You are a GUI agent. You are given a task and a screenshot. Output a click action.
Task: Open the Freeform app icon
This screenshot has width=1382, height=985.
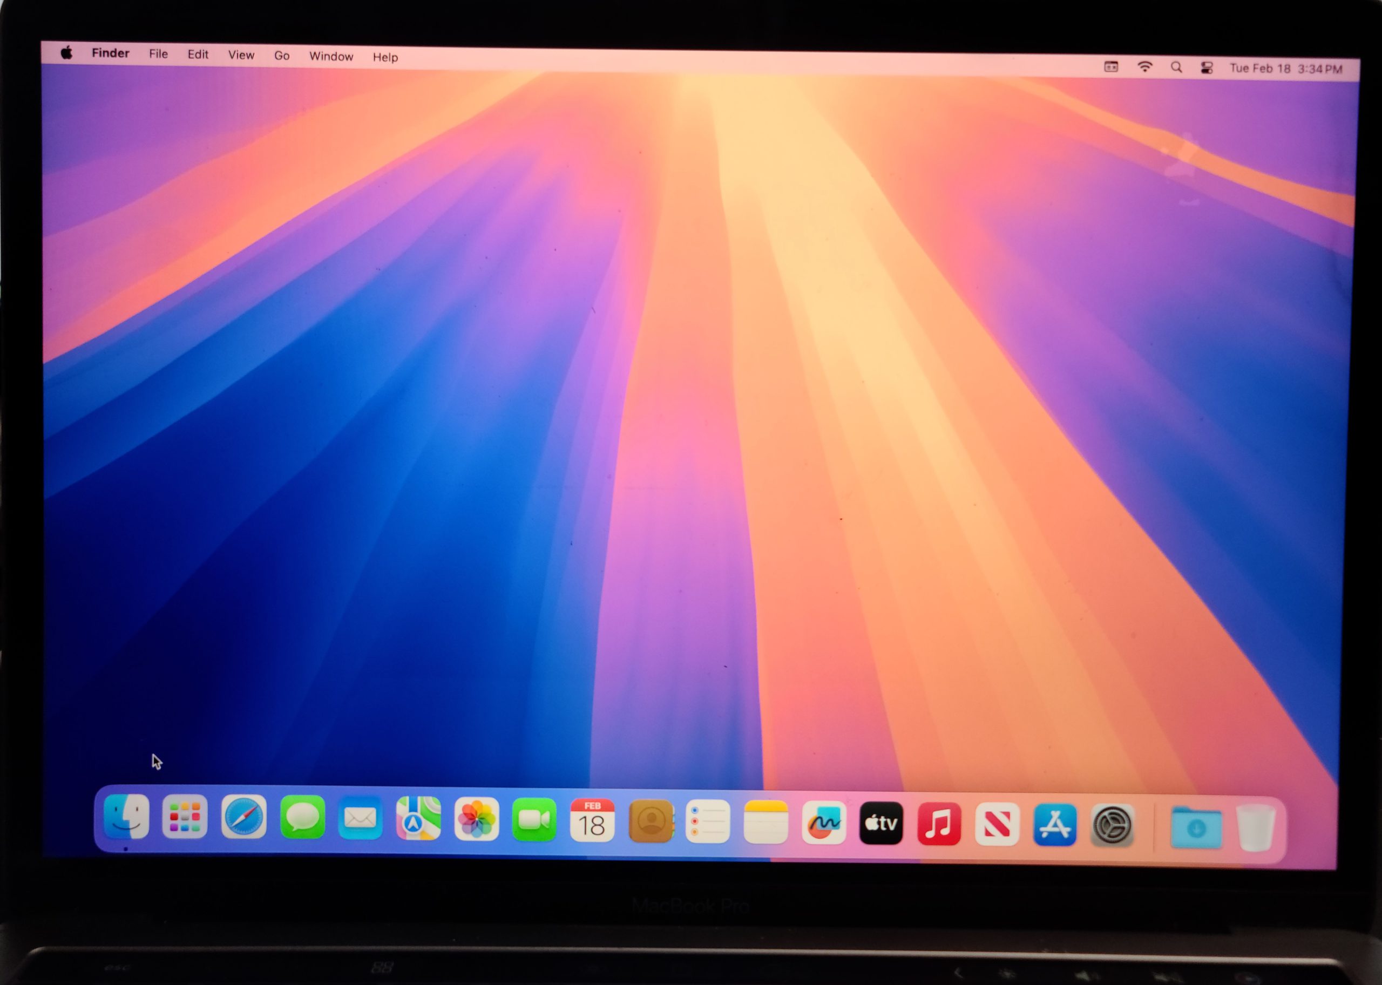click(823, 823)
